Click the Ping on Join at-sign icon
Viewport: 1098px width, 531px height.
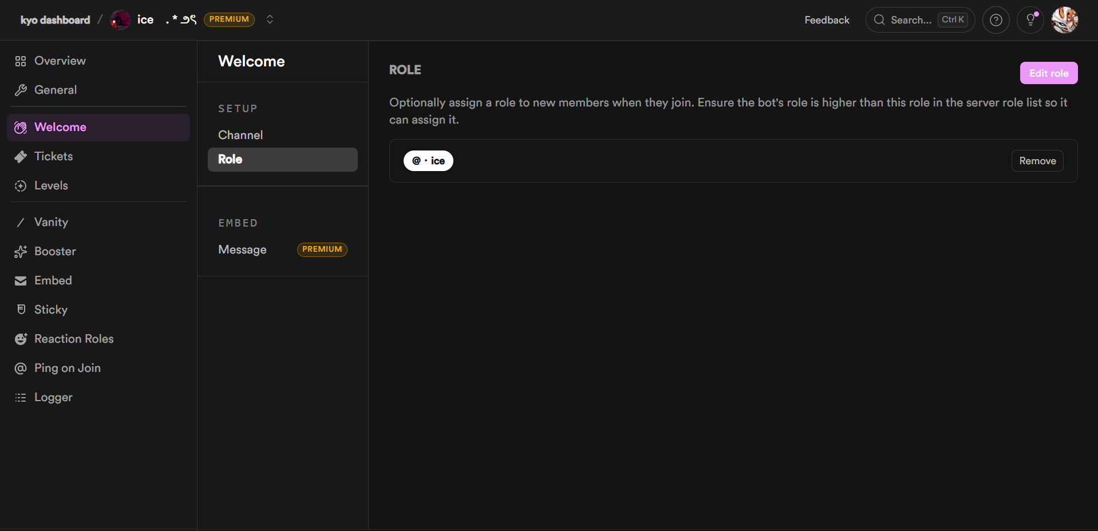click(21, 368)
